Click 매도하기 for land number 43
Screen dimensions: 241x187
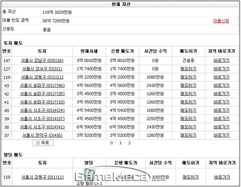click(x=188, y=86)
